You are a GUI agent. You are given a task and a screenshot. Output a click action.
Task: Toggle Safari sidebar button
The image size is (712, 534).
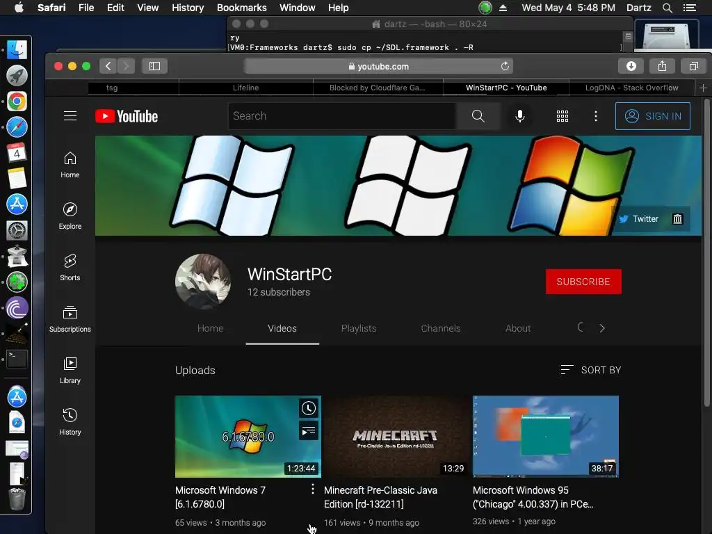point(154,66)
